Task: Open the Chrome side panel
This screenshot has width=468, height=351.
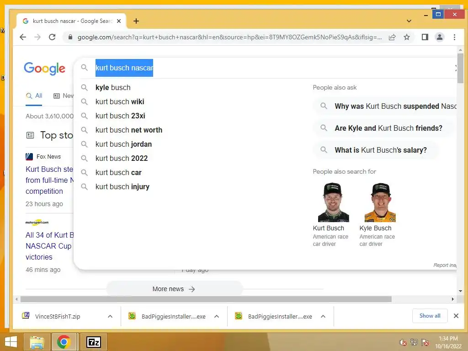Action: pos(425,37)
